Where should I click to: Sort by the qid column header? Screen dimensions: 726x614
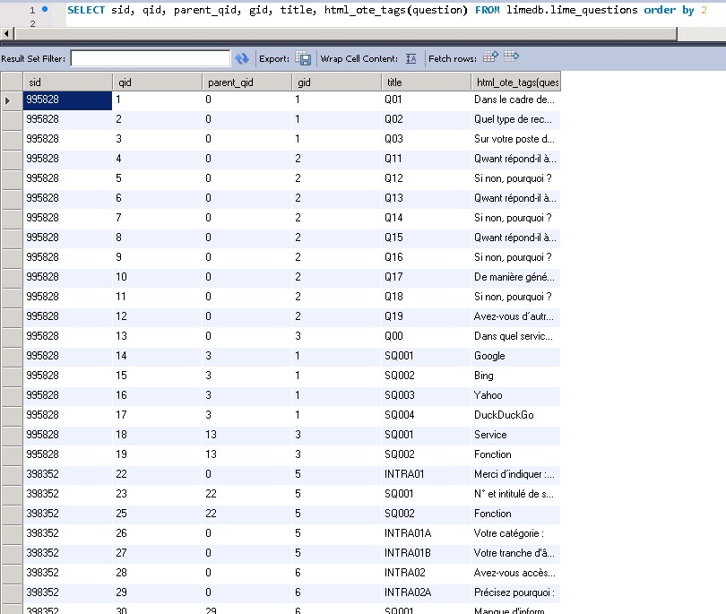[x=157, y=82]
